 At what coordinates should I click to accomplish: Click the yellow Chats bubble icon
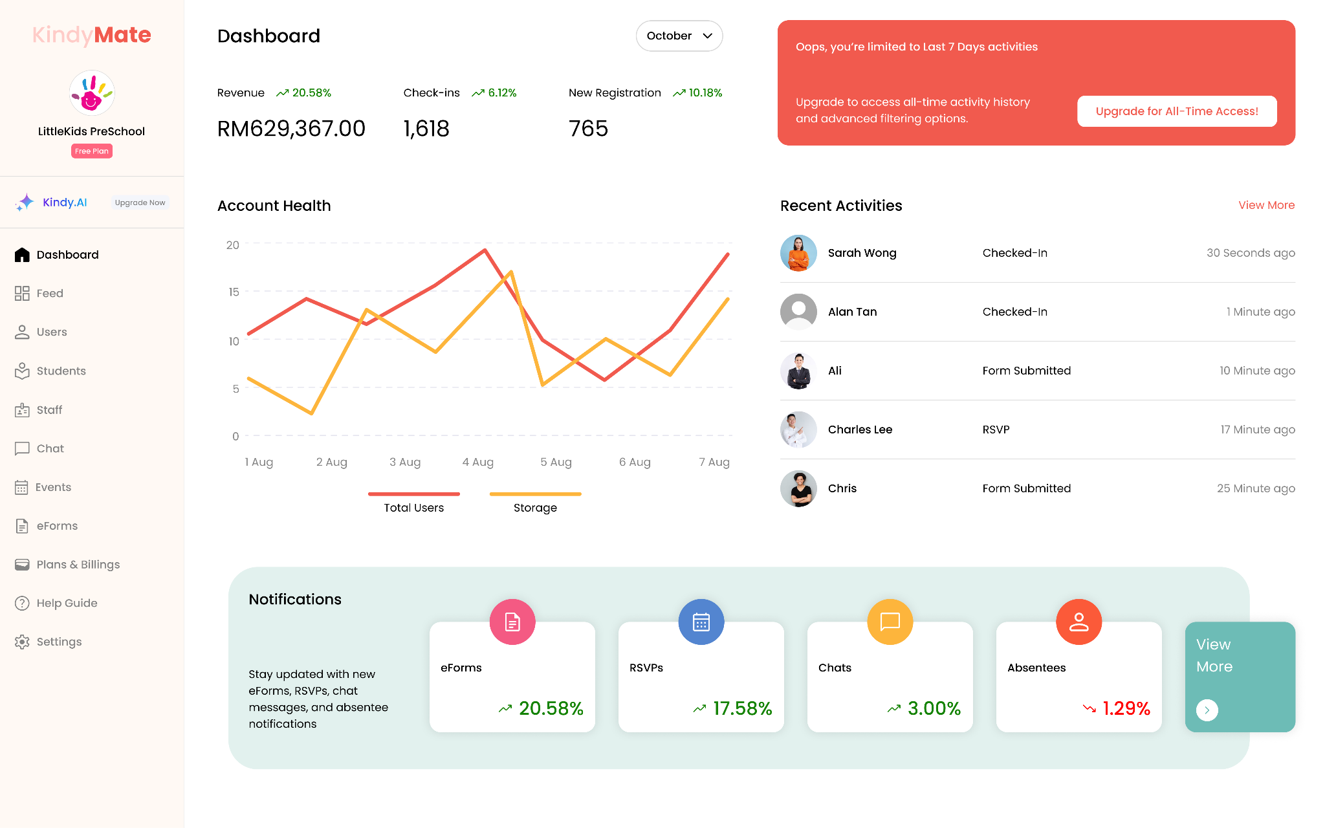pos(890,622)
